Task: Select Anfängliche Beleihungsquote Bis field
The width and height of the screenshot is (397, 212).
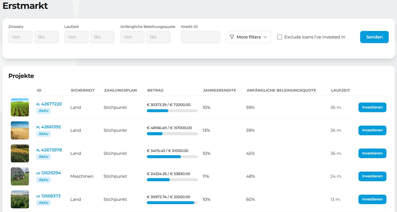Action: click(x=158, y=37)
